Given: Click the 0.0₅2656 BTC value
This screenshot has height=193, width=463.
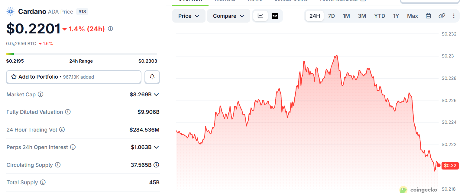Looking at the screenshot, I should coord(21,44).
